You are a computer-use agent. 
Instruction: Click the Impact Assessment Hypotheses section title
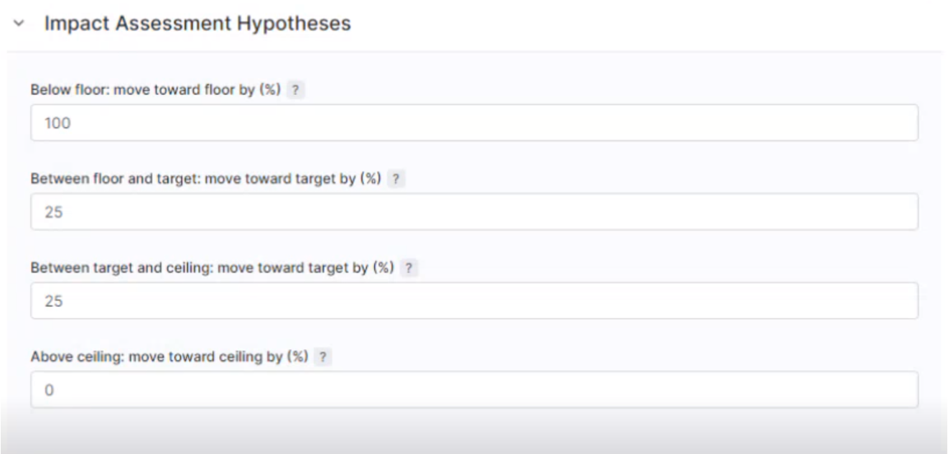coord(197,24)
